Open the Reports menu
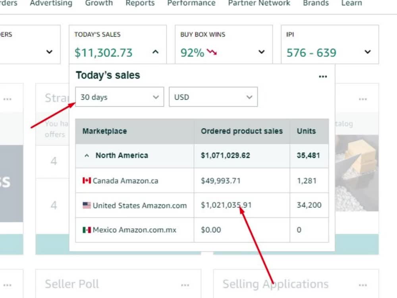Image resolution: width=397 pixels, height=298 pixels. tap(140, 3)
